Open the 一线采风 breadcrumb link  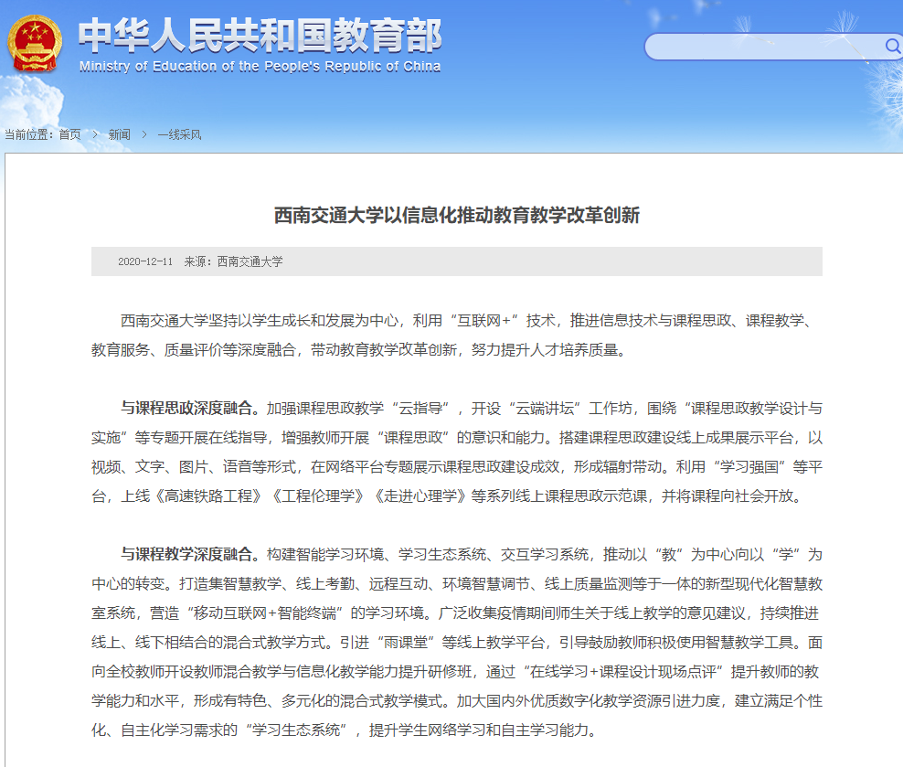(x=180, y=134)
